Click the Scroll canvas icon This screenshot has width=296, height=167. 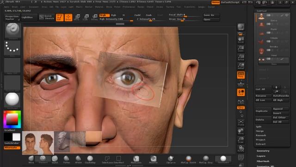pos(240,40)
